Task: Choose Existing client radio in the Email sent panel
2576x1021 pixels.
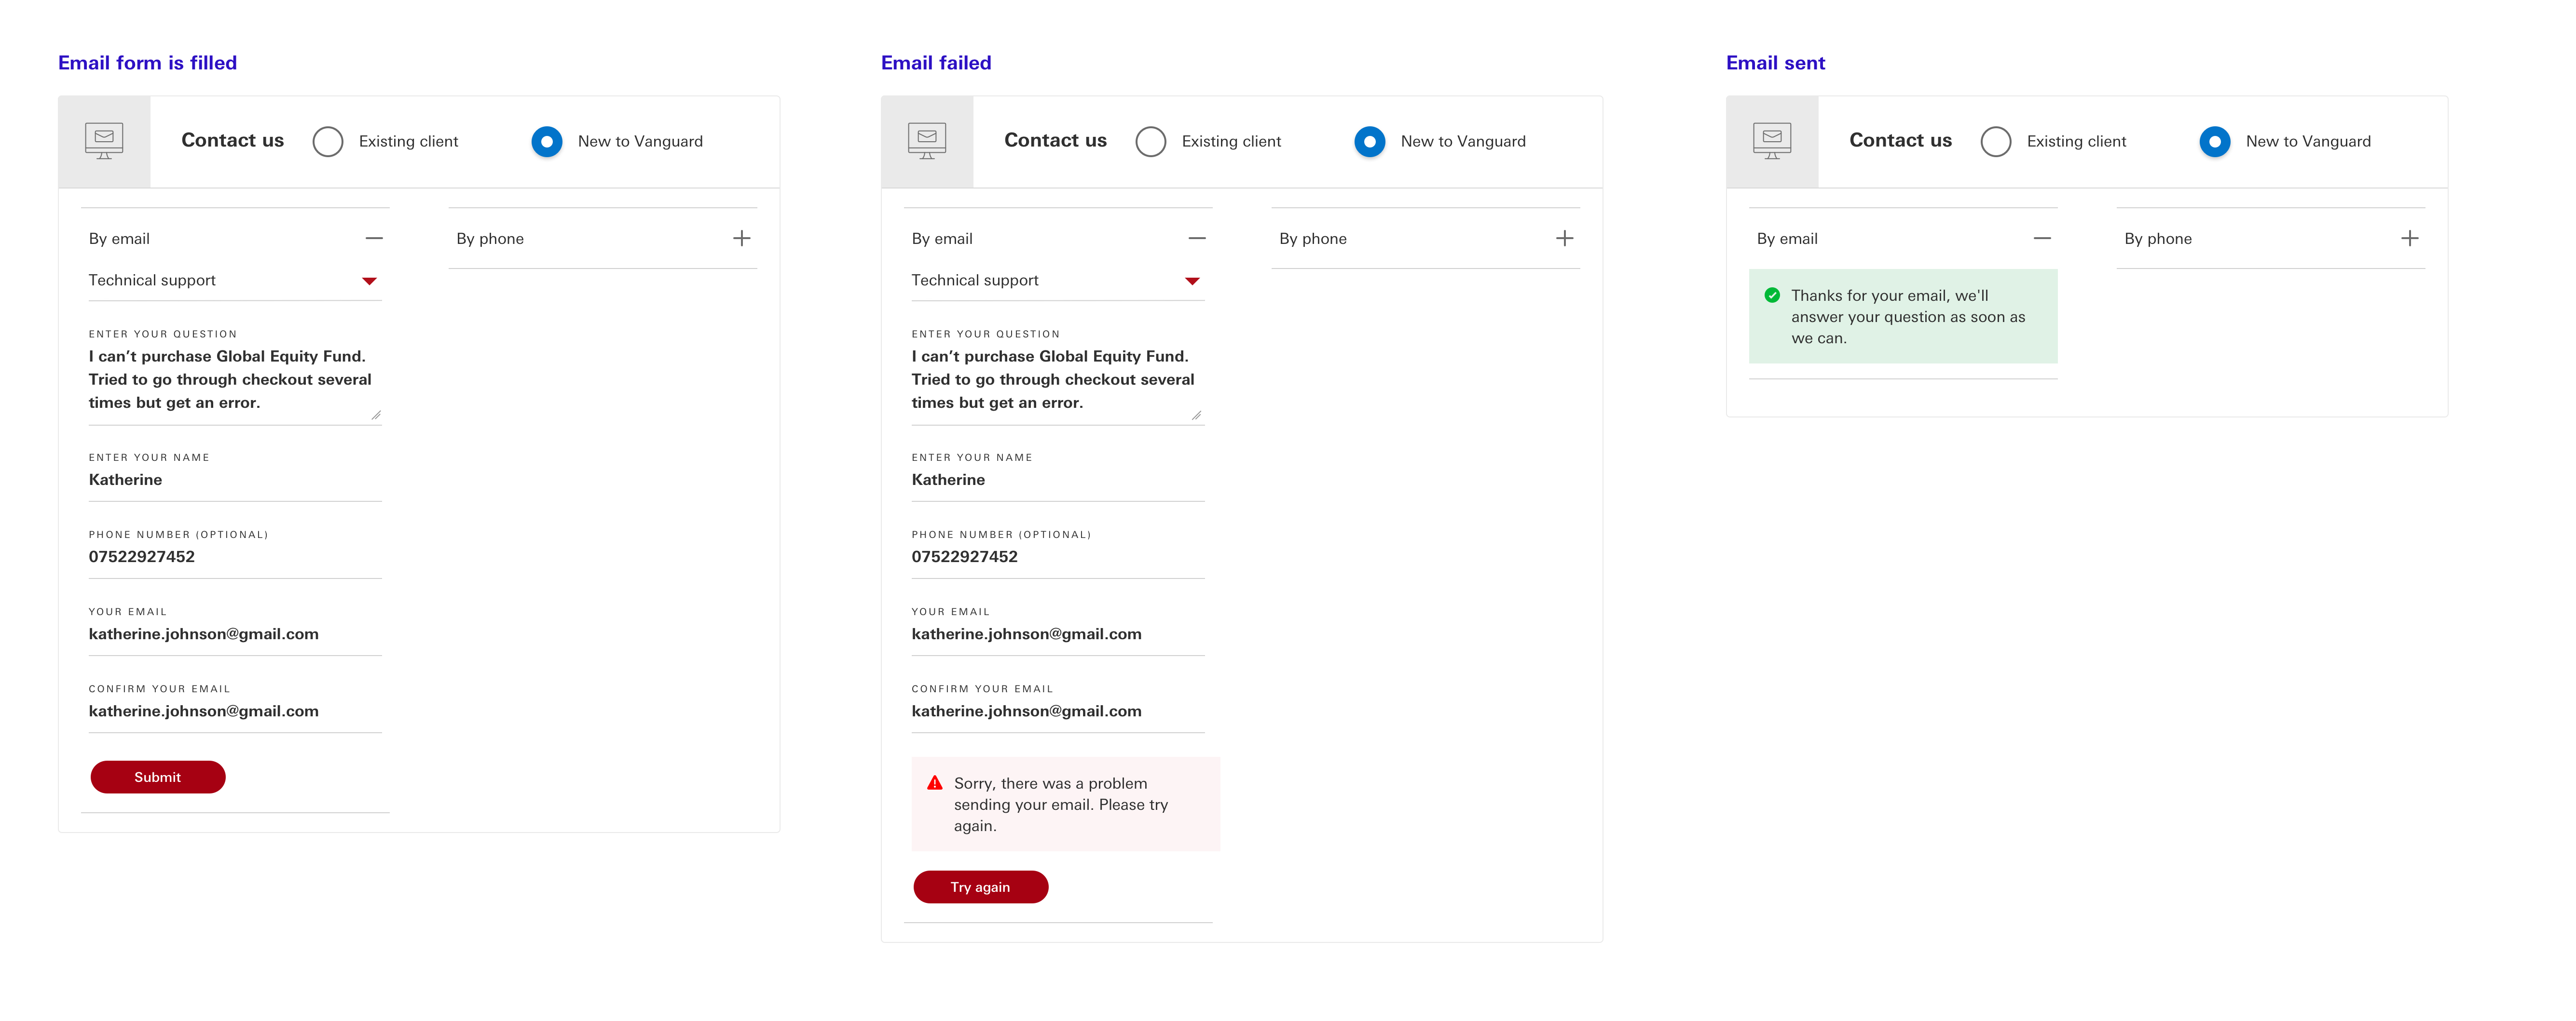Action: pos(1995,142)
